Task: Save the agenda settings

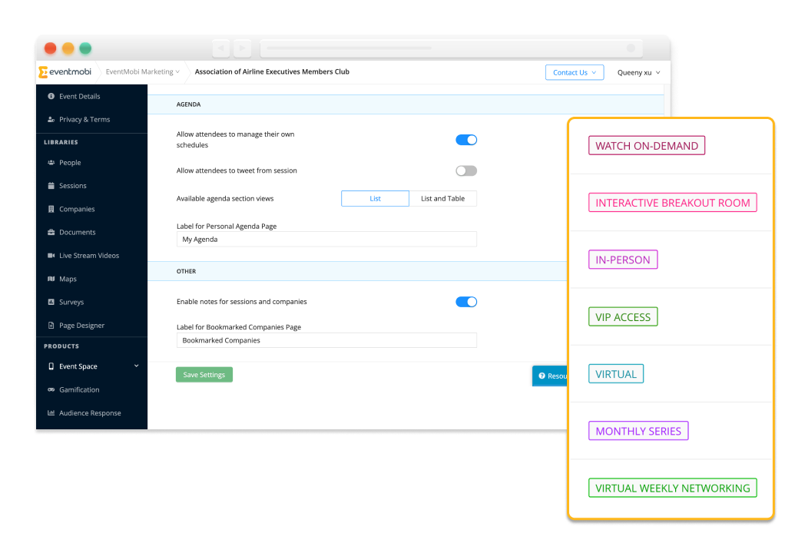Action: [x=204, y=375]
